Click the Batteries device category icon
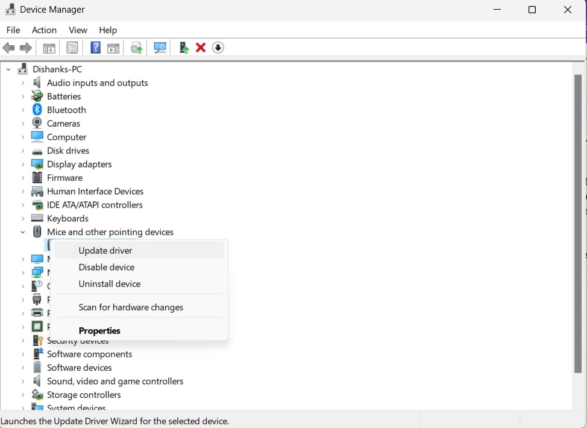Screen dimensions: 587x428 (x=37, y=96)
